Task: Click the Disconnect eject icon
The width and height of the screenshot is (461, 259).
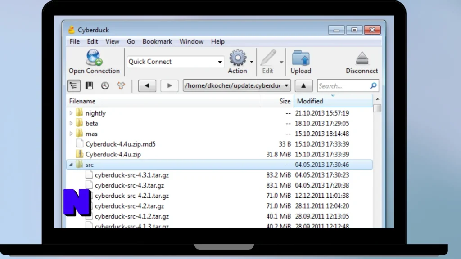Action: pyautogui.click(x=362, y=58)
